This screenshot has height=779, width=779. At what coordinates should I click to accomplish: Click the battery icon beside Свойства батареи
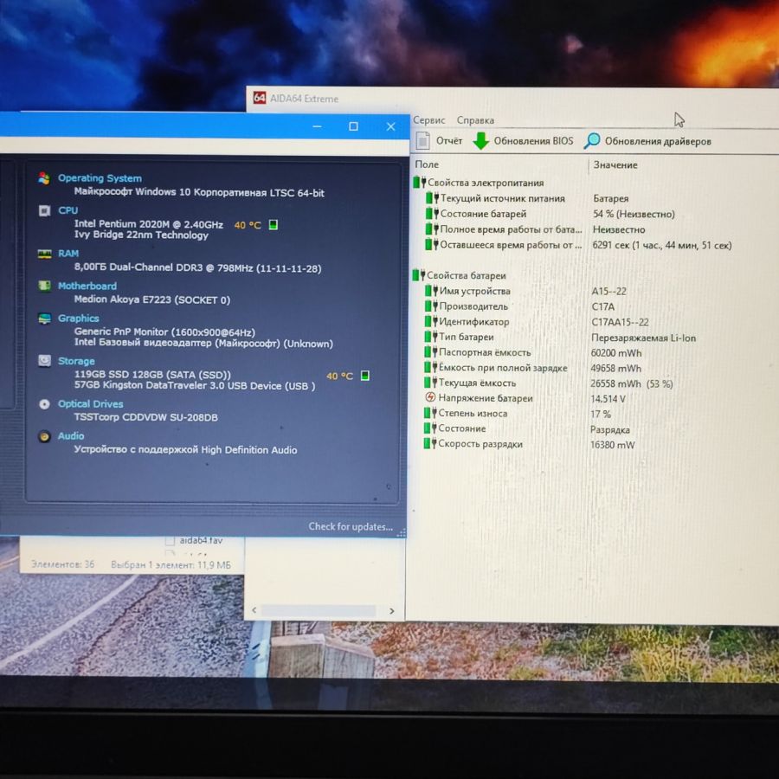tap(419, 274)
